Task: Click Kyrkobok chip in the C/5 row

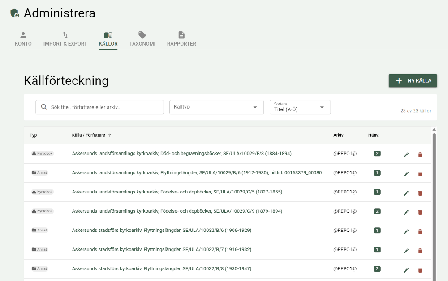Action: (42, 192)
